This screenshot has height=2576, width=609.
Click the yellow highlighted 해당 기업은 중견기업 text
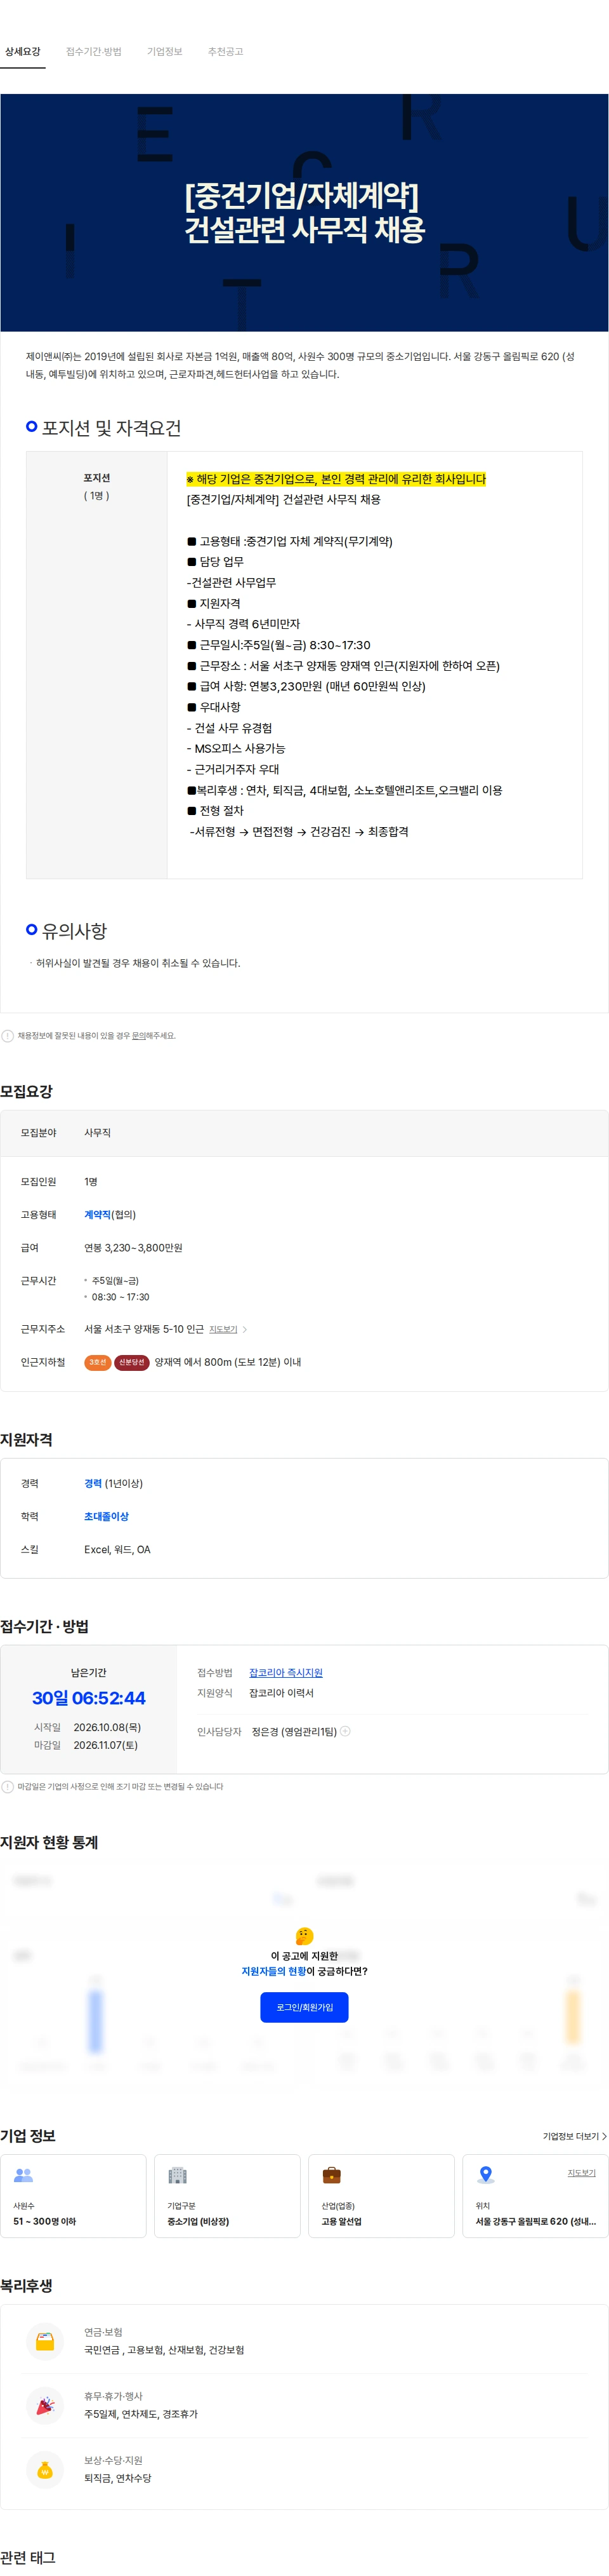336,479
